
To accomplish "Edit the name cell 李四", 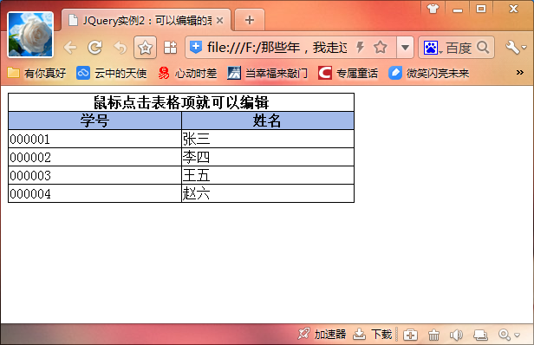I will point(268,158).
